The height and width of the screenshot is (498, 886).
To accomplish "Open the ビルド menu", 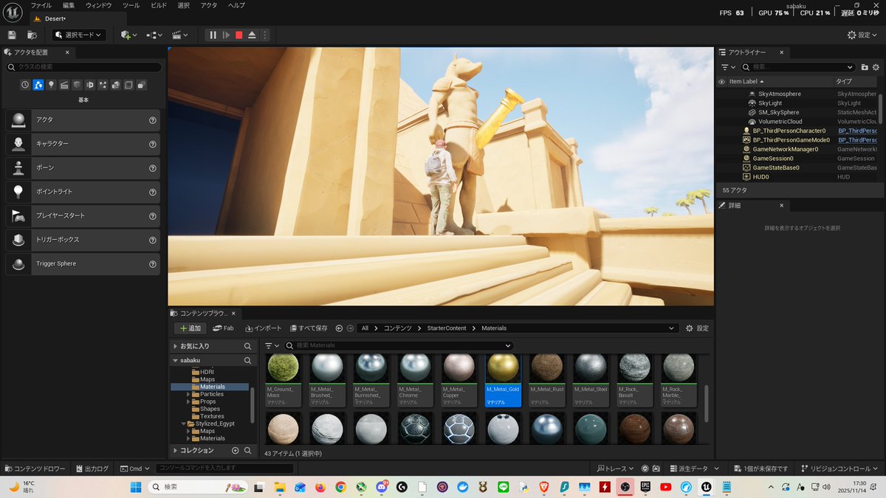I will [159, 5].
